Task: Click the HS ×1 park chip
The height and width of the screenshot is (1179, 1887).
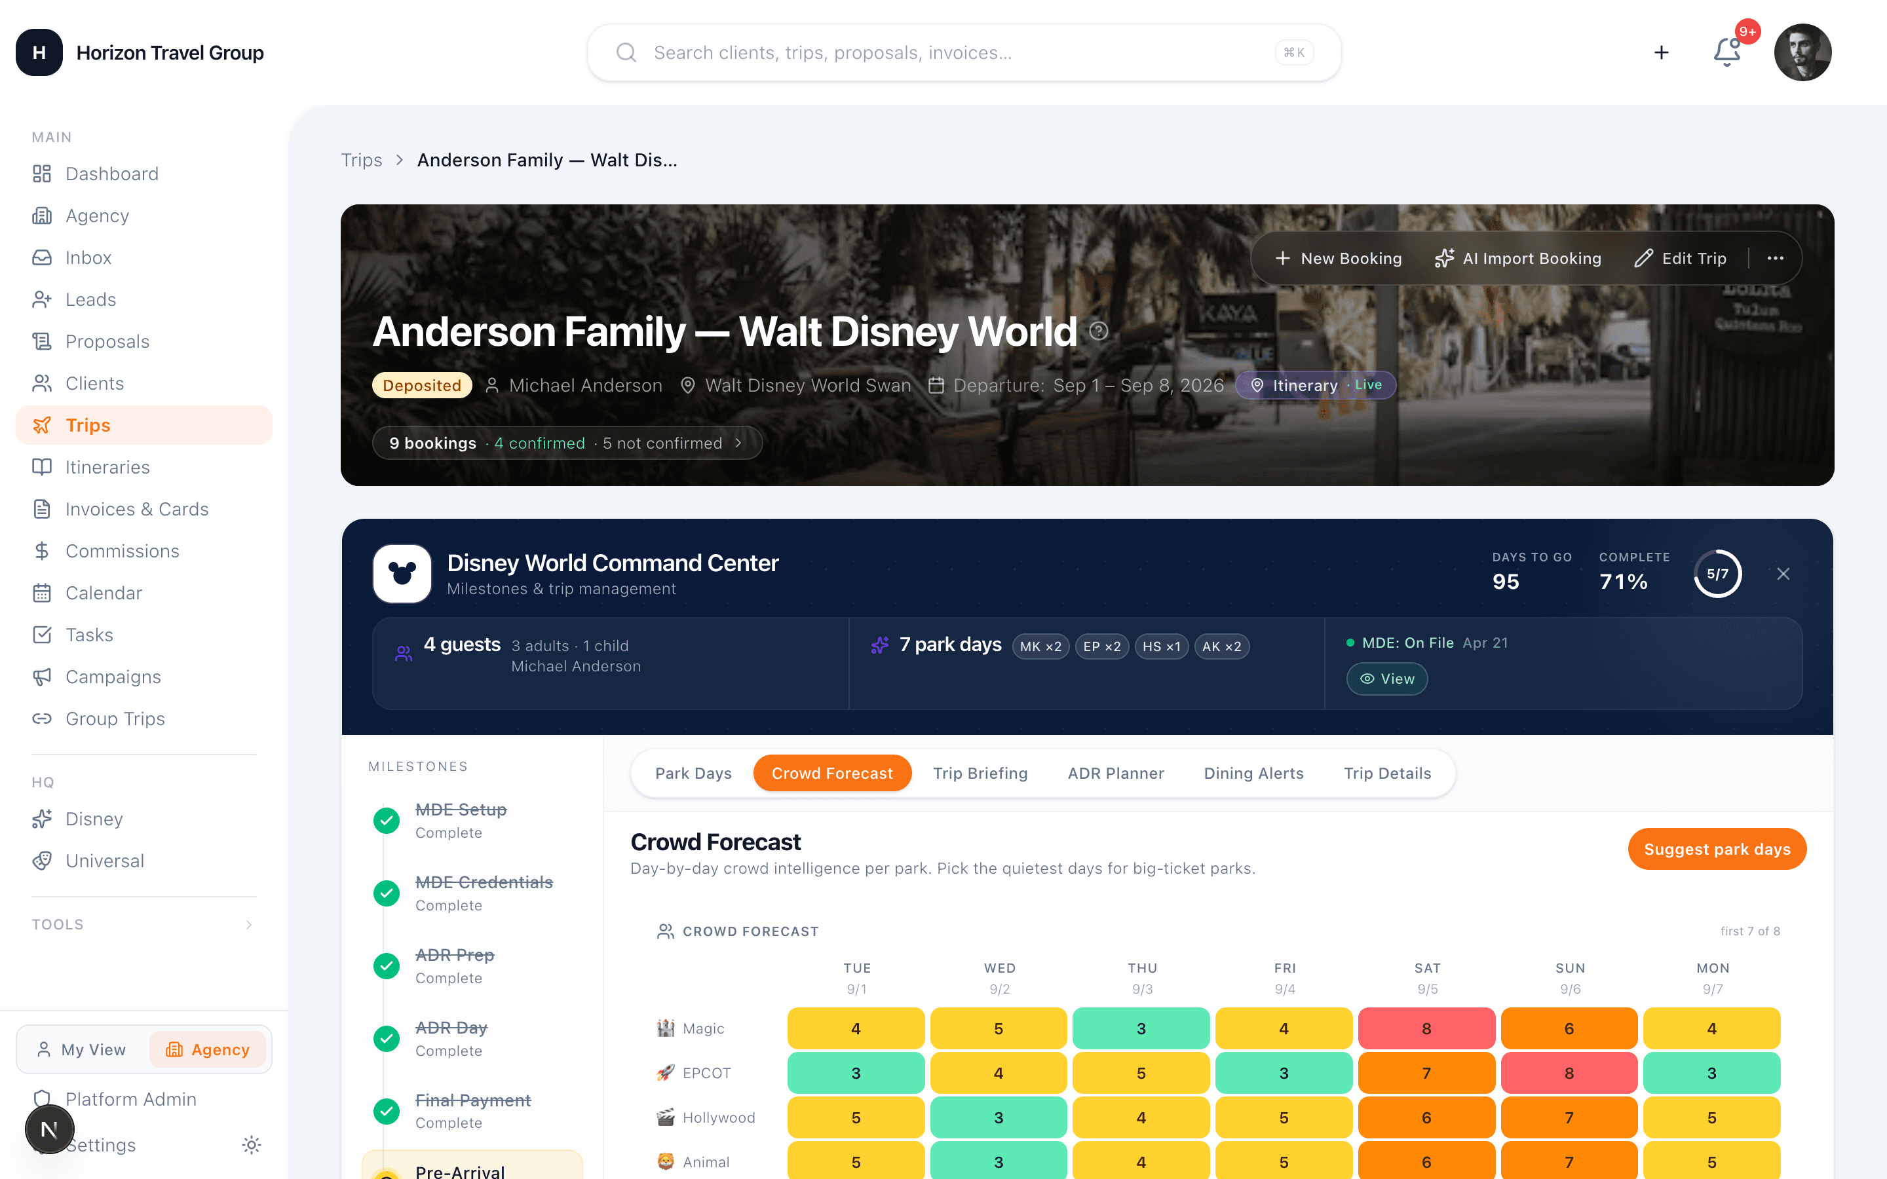Action: coord(1162,646)
